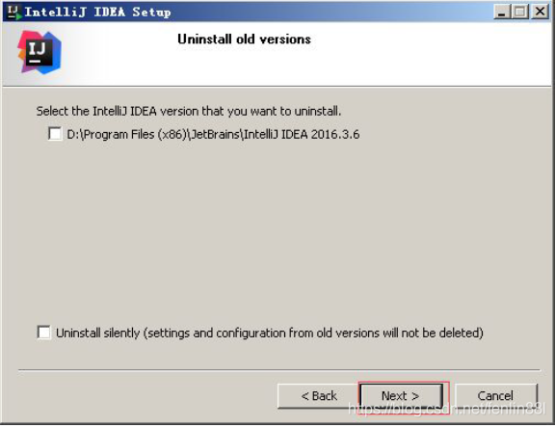Click the 'Uninstall silently' label text

(97, 334)
